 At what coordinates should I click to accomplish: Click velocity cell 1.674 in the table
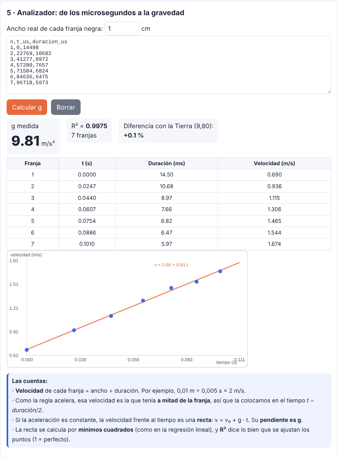click(275, 244)
